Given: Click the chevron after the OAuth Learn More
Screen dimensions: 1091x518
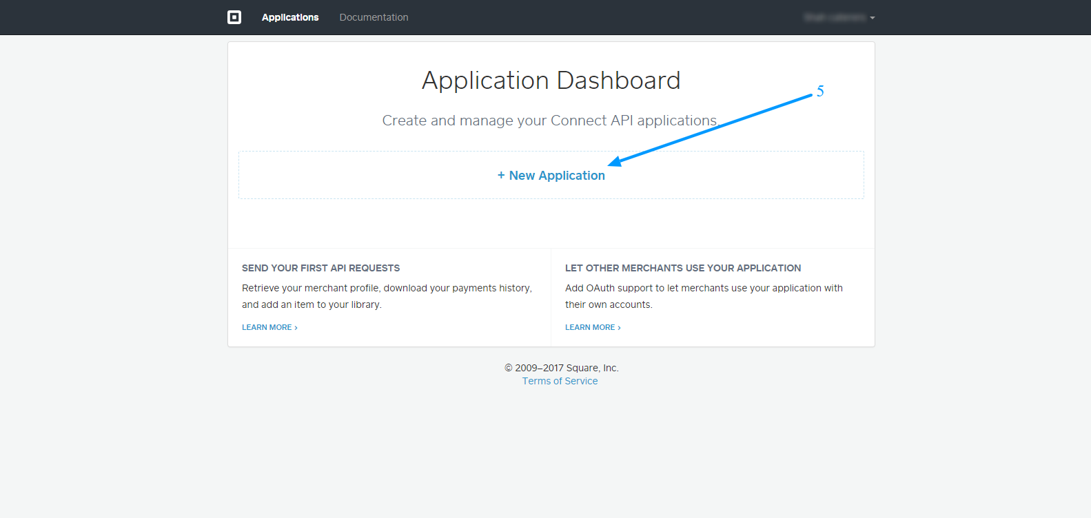Looking at the screenshot, I should tap(620, 328).
